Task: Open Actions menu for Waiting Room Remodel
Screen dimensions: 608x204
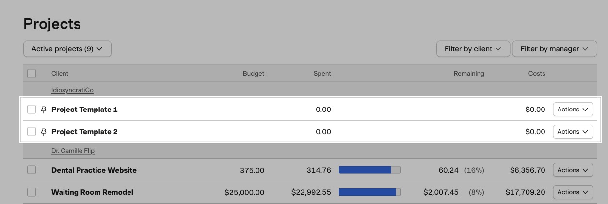Action: click(x=573, y=192)
